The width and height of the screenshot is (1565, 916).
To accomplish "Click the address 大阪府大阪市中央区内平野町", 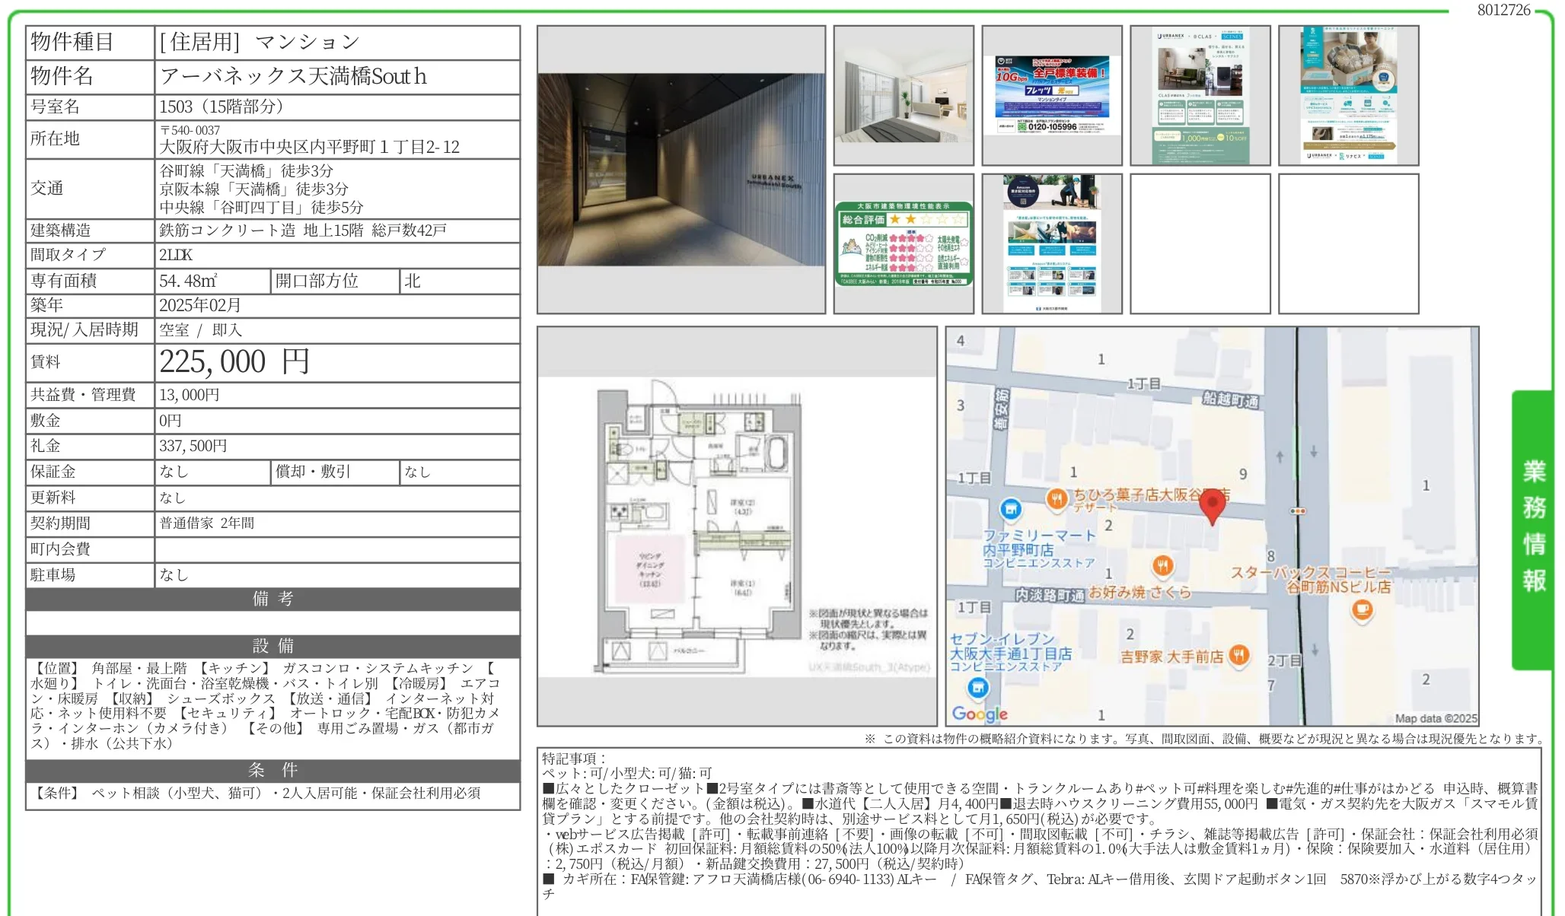I will pyautogui.click(x=309, y=147).
